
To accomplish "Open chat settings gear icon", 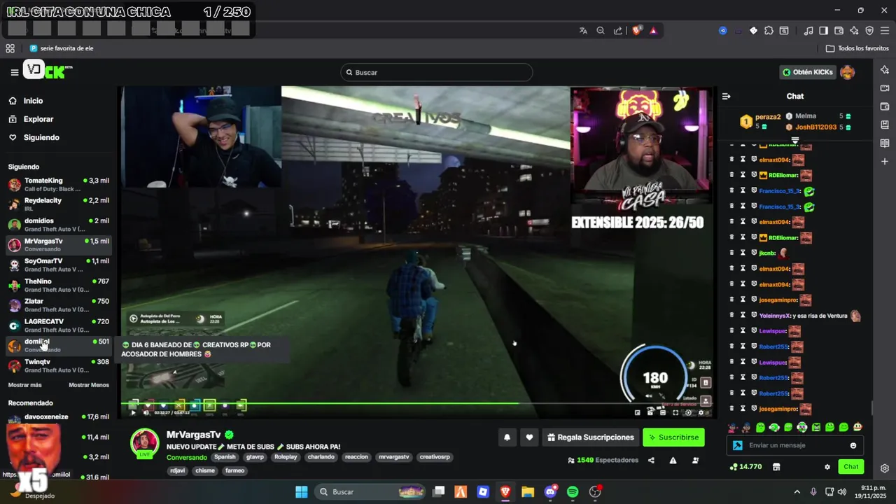I will coord(827,467).
